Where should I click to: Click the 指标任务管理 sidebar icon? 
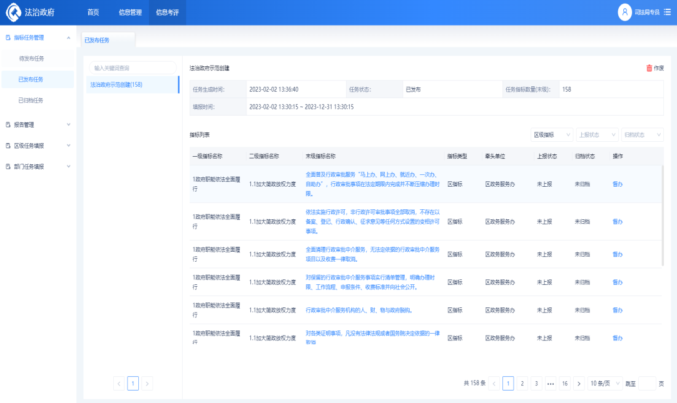click(x=8, y=37)
